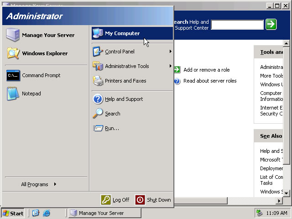This screenshot has width=292, height=219.
Task: Click the Internet Explorer quick launch icon
Action: click(47, 213)
